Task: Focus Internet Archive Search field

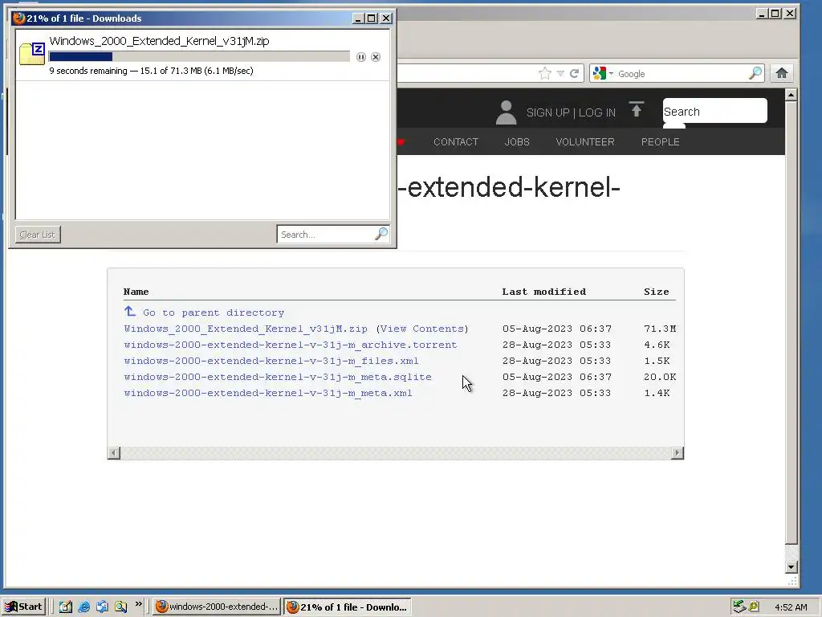Action: pyautogui.click(x=714, y=111)
